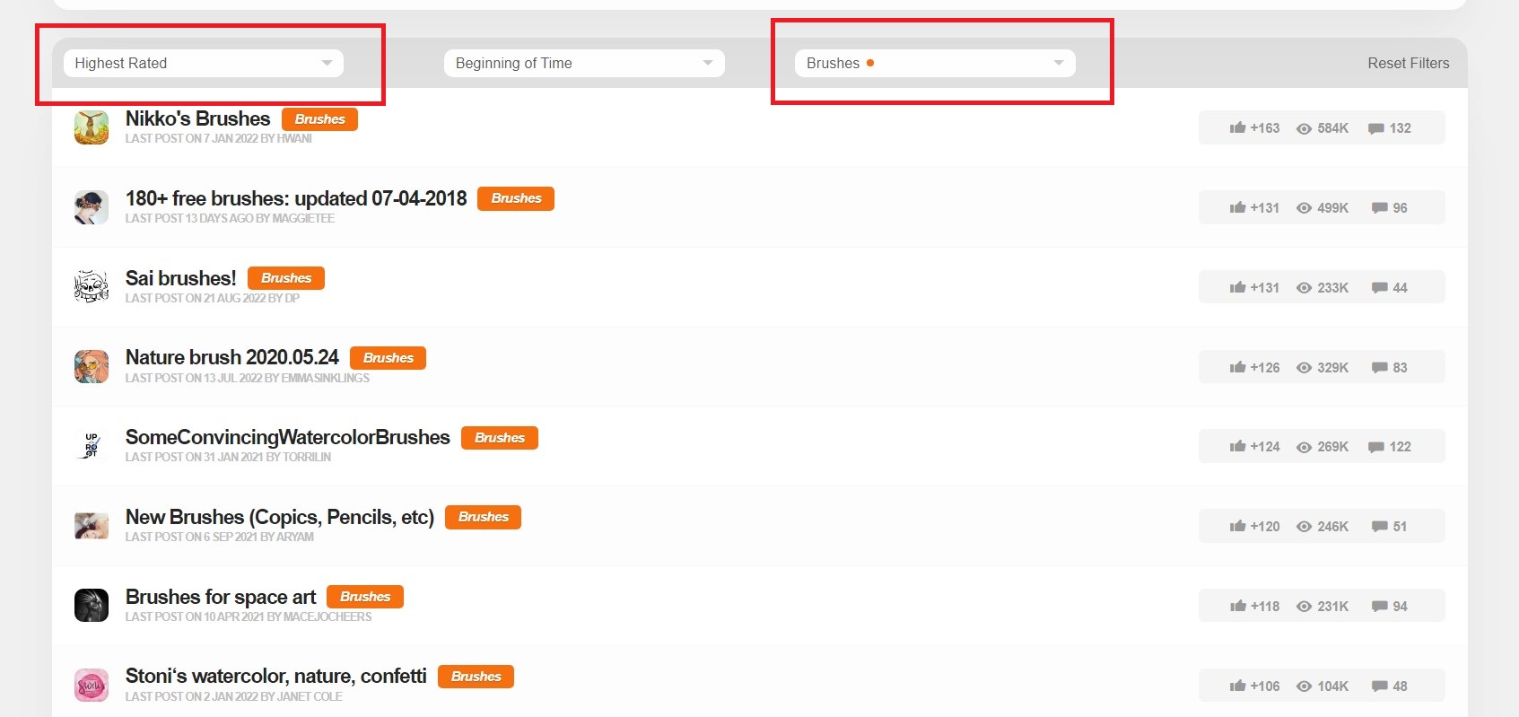Click avatar next to Brushes for space art
The image size is (1519, 717).
pyautogui.click(x=92, y=606)
